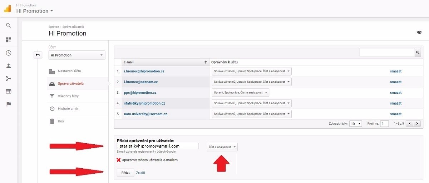Click the Nastavení účtu building icon
This screenshot has width=429, height=183.
pyautogui.click(x=52, y=71)
